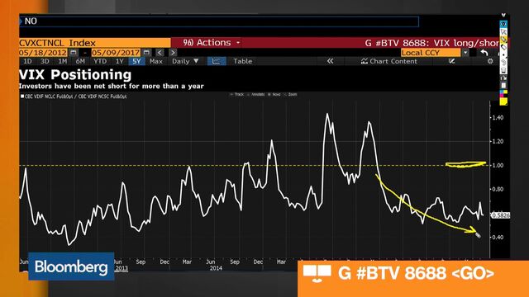Image resolution: width=529 pixels, height=297 pixels.
Task: Click the 1.00 y-axis label
Action: [x=498, y=165]
